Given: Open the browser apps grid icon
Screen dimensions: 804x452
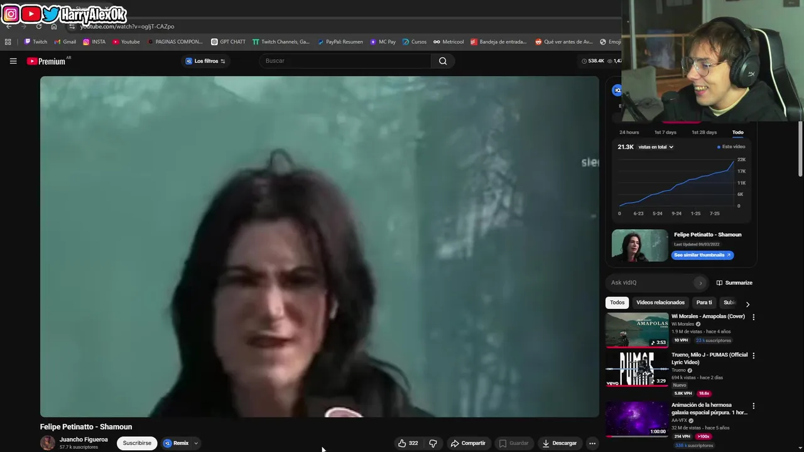Looking at the screenshot, I should (8, 42).
